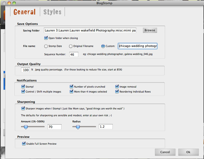The image size is (204, 159).
Task: Toggle Reordering Individual Rows checkbox
Action: [x=117, y=91]
